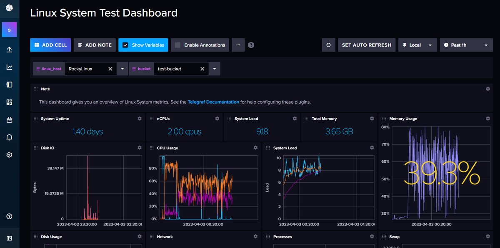Open the Notebooks icon in the sidebar
Viewport: 500px width, 248px height.
pos(9,84)
